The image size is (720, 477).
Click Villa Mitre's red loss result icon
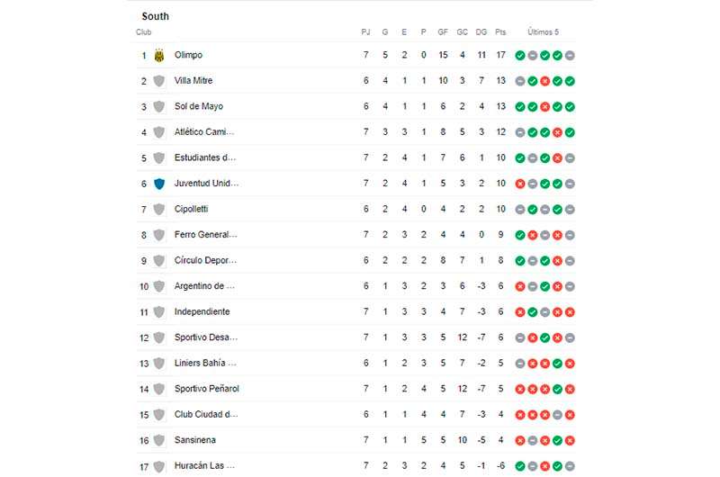(544, 81)
